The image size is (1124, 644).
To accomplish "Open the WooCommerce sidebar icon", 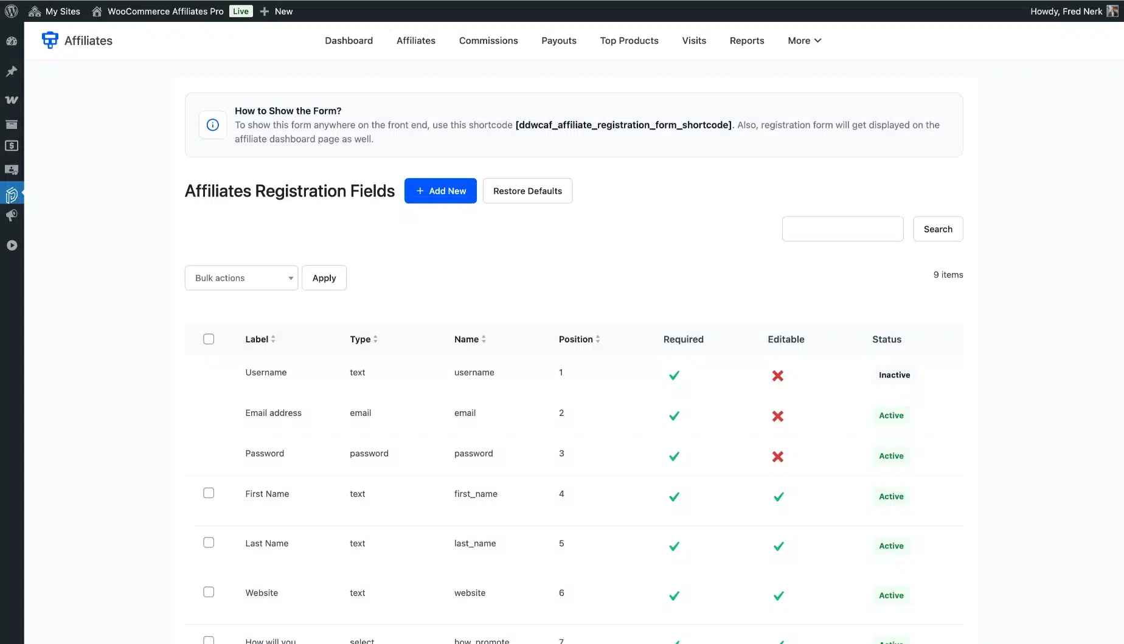I will tap(12, 100).
